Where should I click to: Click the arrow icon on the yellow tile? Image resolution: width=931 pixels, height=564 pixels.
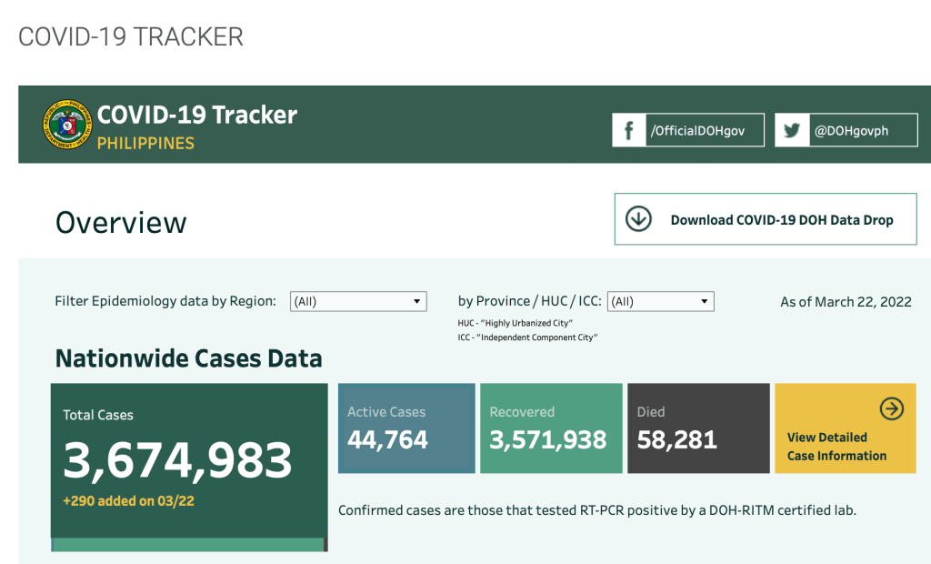pyautogui.click(x=892, y=409)
